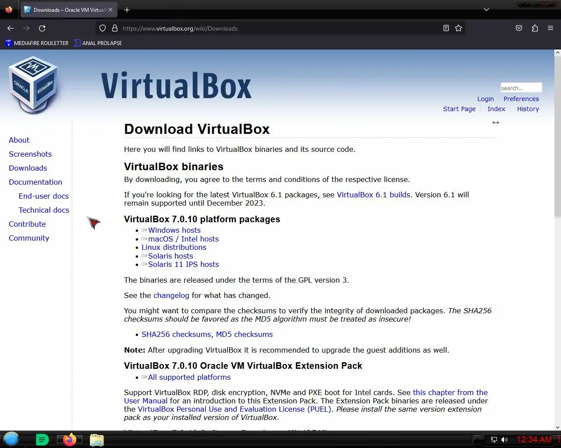Open 'this chapter from the User Manual' link
Screen dimensions: 561x448
450,392
